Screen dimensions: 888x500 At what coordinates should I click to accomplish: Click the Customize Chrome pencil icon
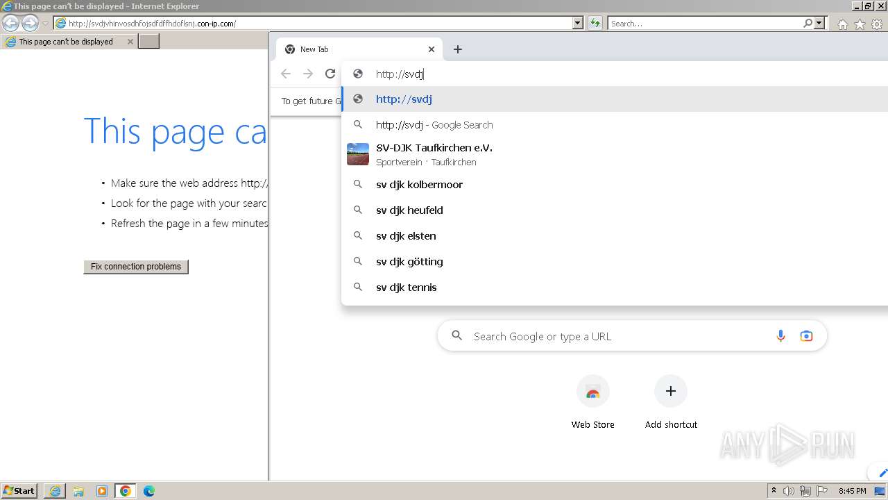coord(882,473)
